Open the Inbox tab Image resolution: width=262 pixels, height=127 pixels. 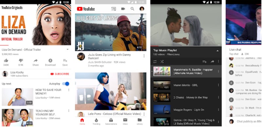click(125, 121)
